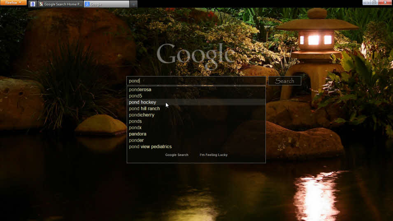Click the favicon on Google Search Home tab

click(41, 4)
